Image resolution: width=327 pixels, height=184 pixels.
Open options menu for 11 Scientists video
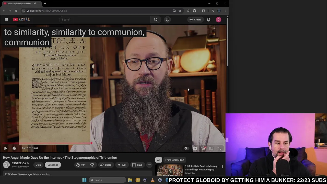point(222,166)
